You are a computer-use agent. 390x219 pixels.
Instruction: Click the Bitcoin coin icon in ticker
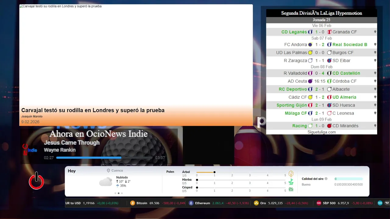tap(133, 203)
